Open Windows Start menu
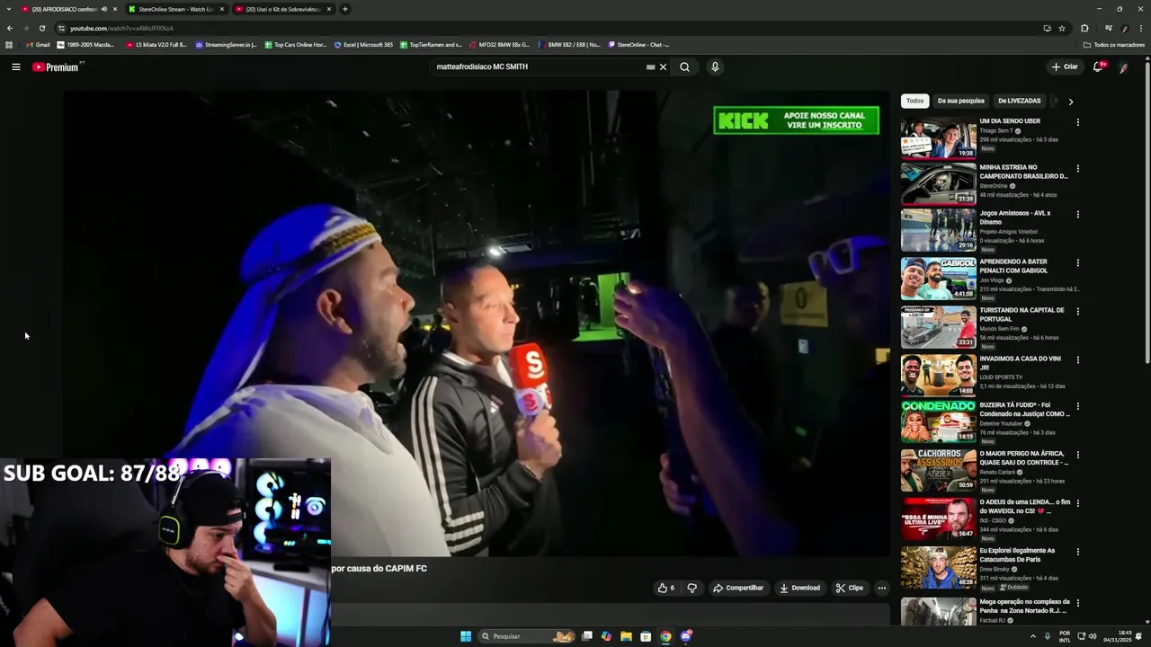 pos(466,636)
